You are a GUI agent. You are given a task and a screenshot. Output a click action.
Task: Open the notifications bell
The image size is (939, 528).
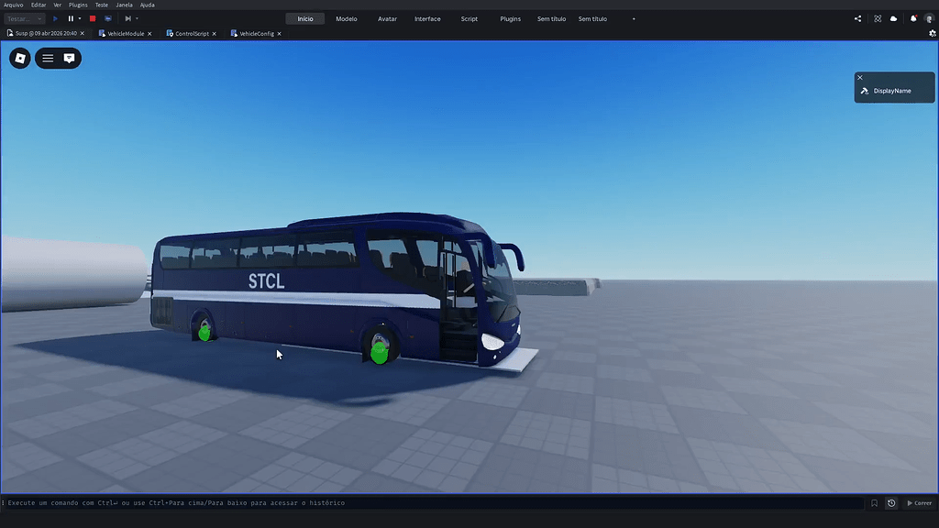[913, 18]
